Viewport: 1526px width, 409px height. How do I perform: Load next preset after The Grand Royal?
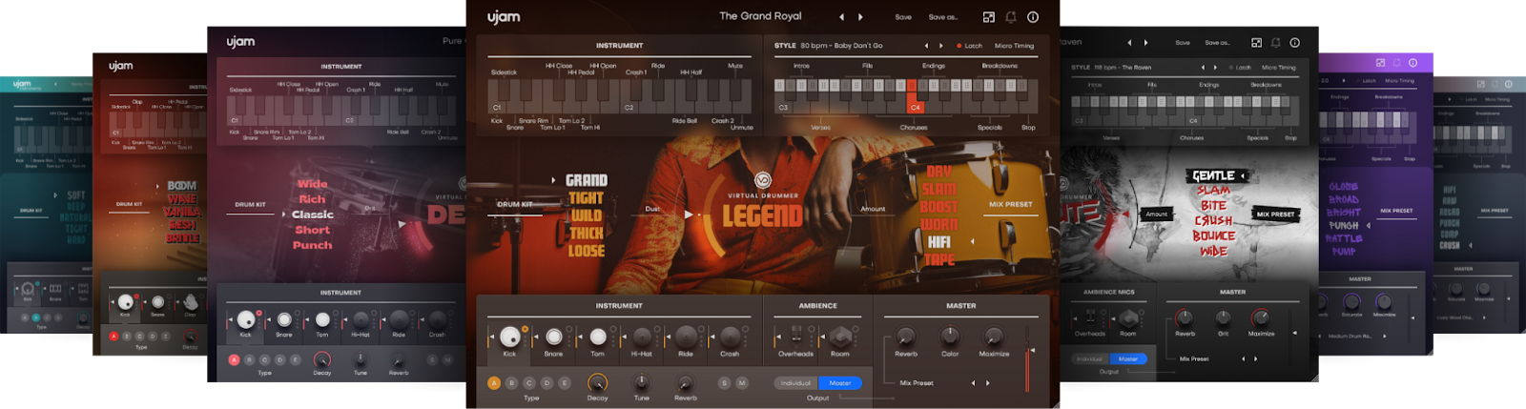coord(860,17)
